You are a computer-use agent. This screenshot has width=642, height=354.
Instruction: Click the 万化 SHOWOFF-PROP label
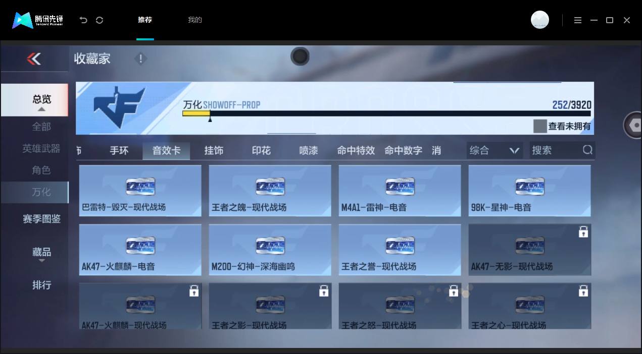(222, 105)
